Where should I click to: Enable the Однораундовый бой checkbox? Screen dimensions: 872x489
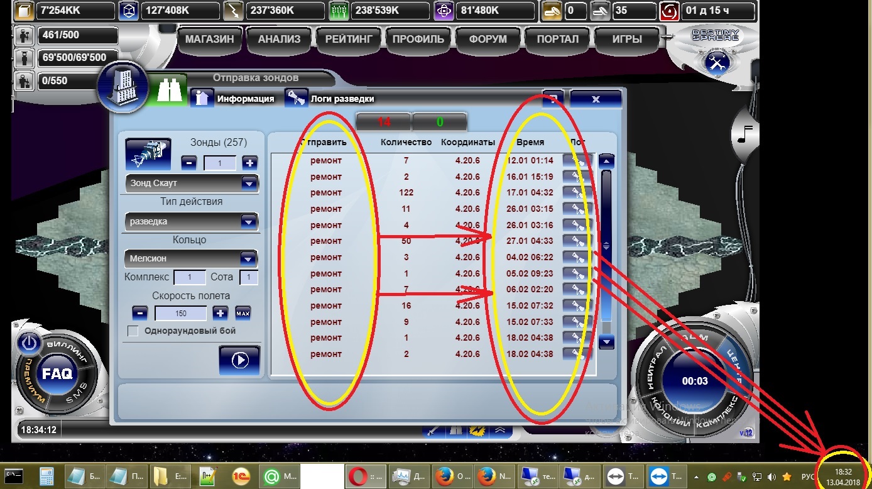pos(133,331)
